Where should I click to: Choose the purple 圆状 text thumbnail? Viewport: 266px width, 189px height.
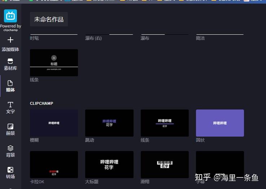click(x=220, y=123)
